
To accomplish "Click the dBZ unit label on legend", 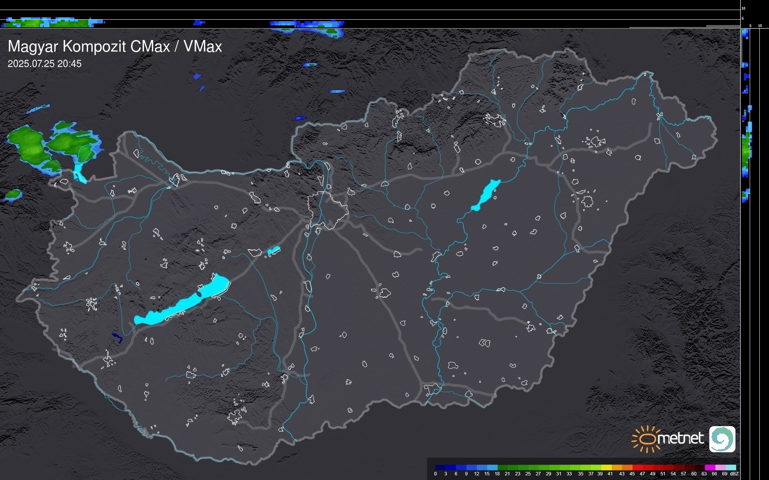I will (734, 474).
